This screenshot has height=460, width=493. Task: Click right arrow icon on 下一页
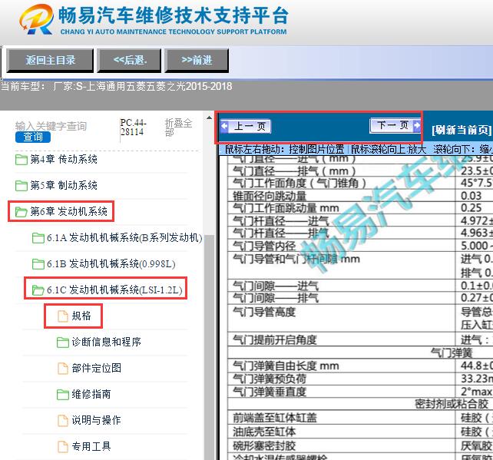coord(417,125)
